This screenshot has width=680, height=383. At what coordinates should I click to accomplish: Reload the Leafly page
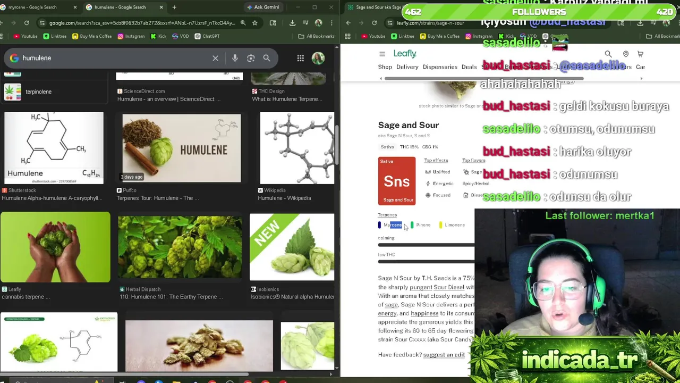coord(375,23)
